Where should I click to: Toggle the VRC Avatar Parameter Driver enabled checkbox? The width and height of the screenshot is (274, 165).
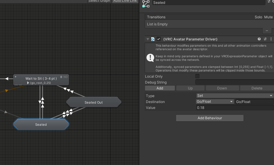click(159, 39)
